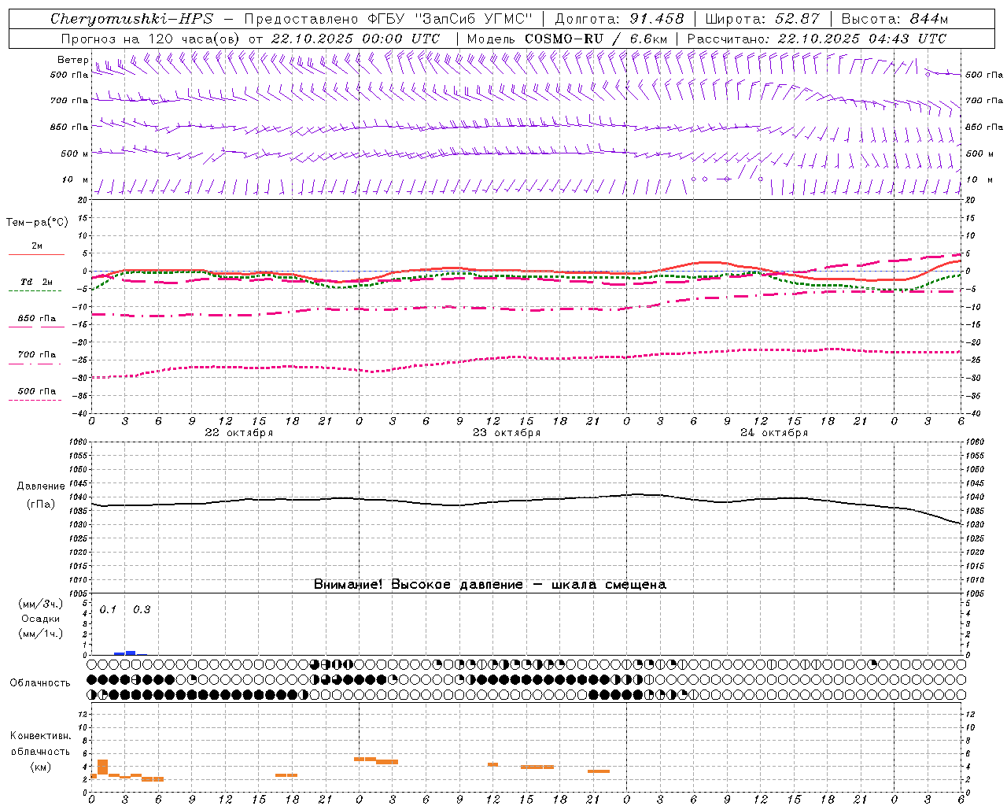Click the elevation value Высота: 844м
The image size is (1007, 806).
(x=894, y=19)
